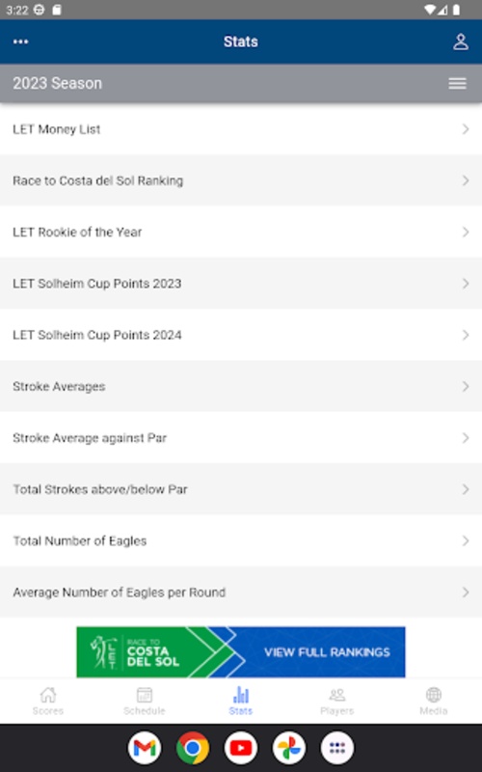The image size is (482, 772).
Task: Switch to the Schedule tab
Action: coord(144,702)
